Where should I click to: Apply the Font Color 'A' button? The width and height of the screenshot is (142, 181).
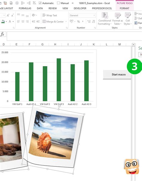pyautogui.click(x=10, y=22)
